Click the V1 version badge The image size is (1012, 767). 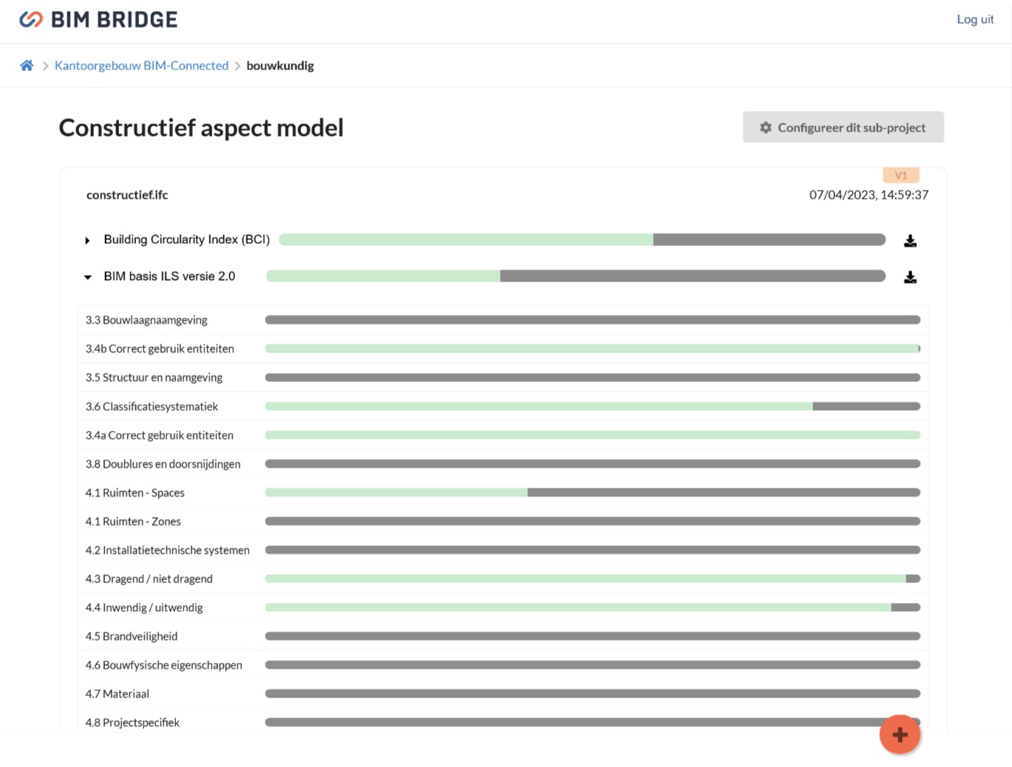tap(900, 175)
